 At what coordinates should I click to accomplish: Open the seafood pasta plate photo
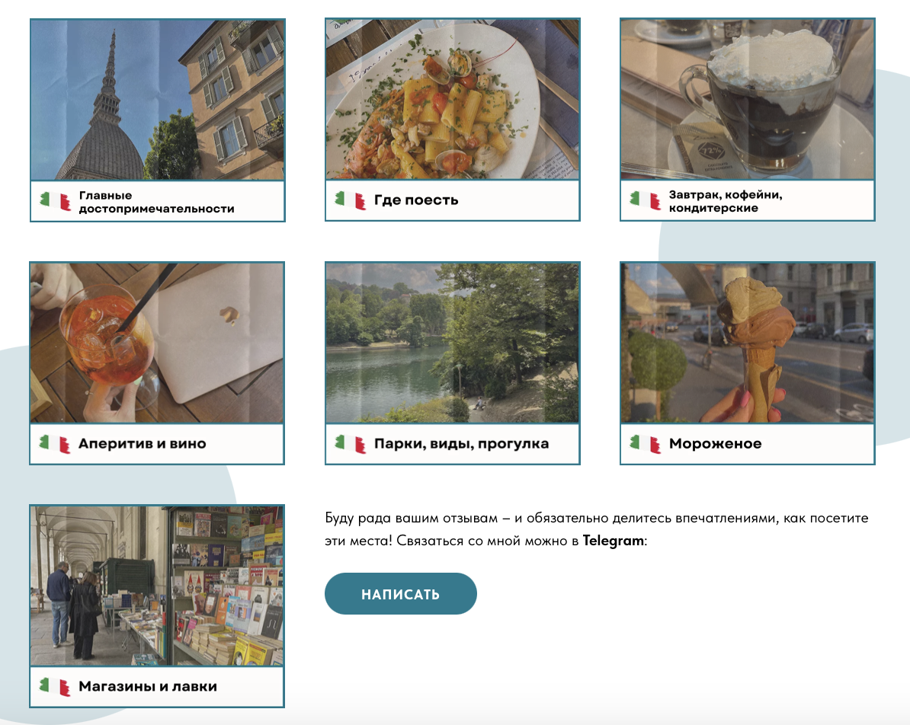(452, 100)
